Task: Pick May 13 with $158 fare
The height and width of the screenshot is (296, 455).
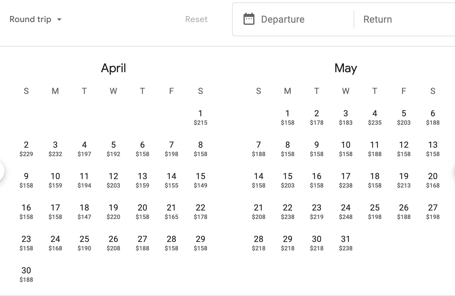Action: click(x=433, y=149)
